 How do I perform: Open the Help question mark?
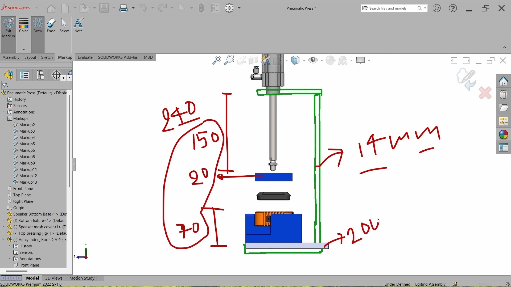click(x=453, y=8)
